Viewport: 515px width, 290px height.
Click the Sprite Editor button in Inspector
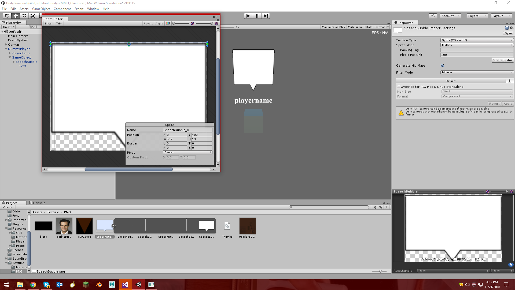coord(502,60)
